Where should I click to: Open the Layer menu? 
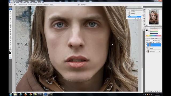[x=21, y=2]
